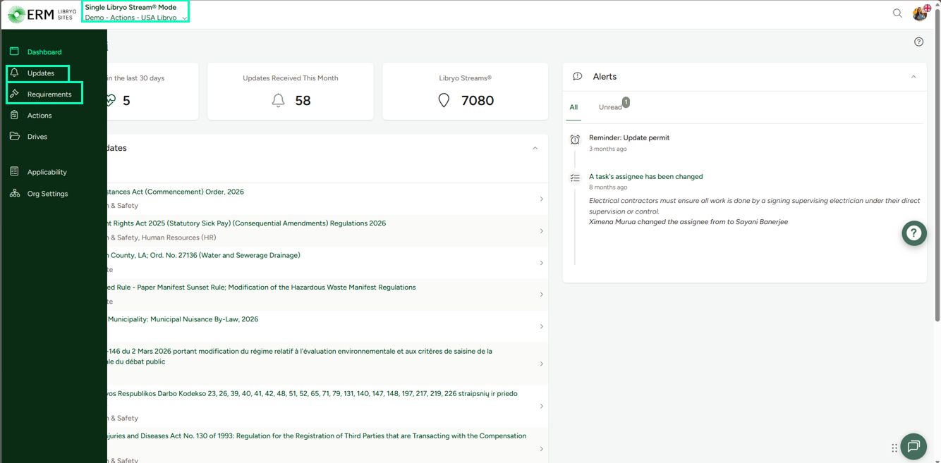Open Actions in the sidebar
941x463 pixels.
click(x=40, y=116)
